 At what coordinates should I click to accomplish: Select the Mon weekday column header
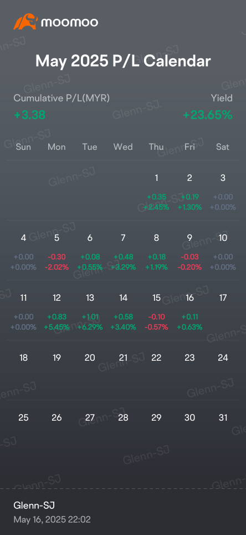pos(57,147)
